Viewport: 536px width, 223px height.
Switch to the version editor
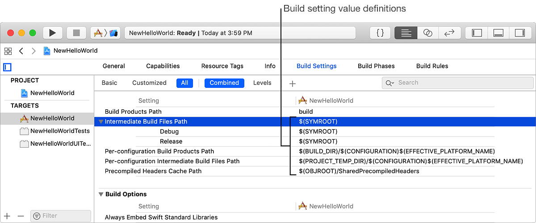(449, 33)
